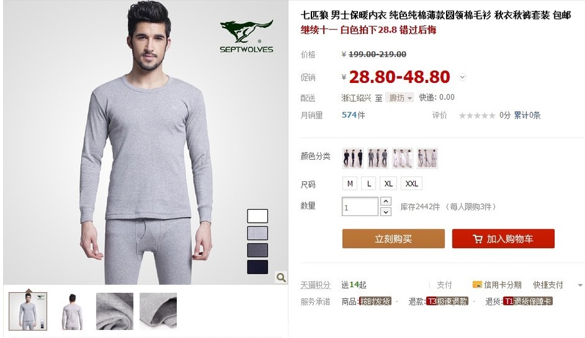Click the T1 return guarantee badge
This screenshot has width=585, height=338.
pyautogui.click(x=528, y=302)
